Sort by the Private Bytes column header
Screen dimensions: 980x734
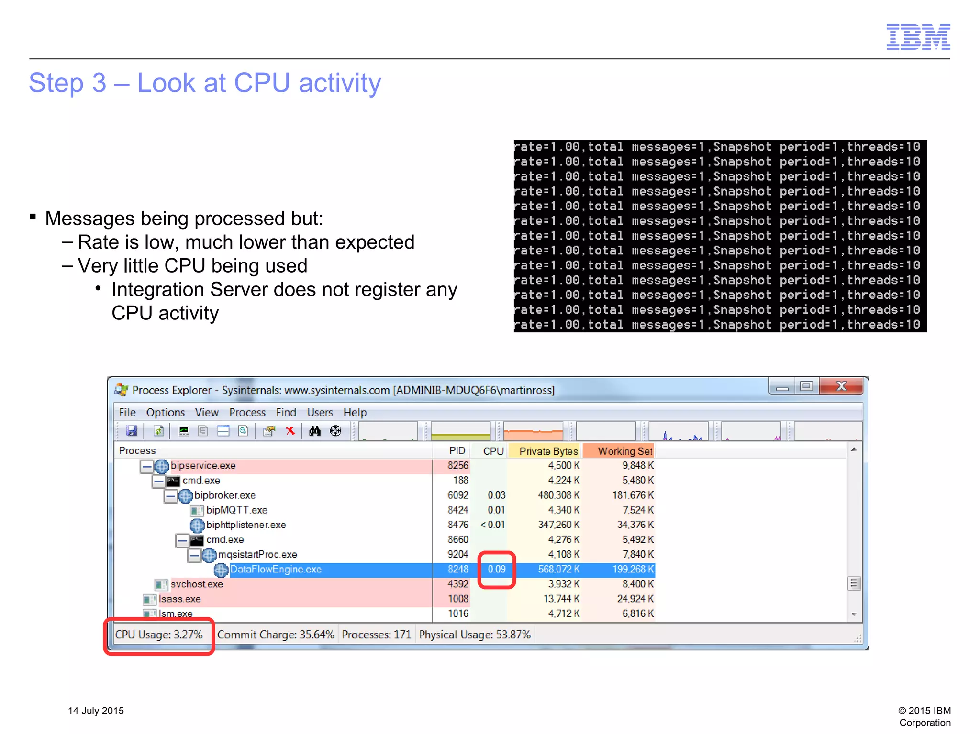click(x=545, y=450)
